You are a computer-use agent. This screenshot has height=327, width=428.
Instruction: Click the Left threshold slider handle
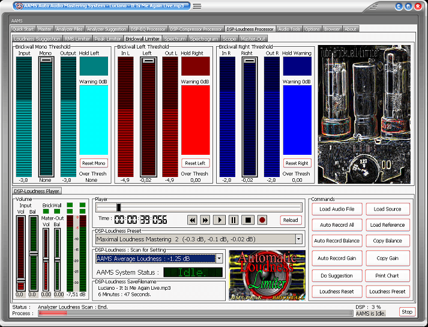pos(148,60)
